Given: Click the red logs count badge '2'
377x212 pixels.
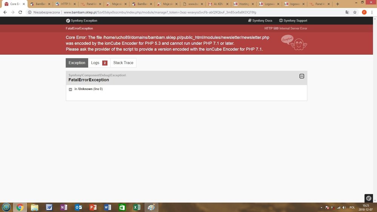Looking at the screenshot, I should [105, 63].
